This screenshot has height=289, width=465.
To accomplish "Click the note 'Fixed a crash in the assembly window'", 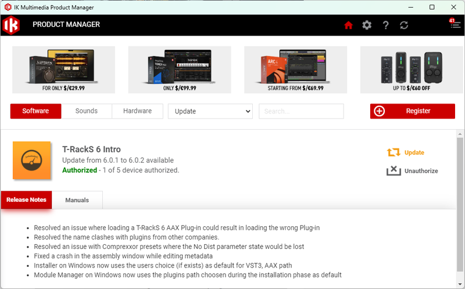I will coord(123,256).
